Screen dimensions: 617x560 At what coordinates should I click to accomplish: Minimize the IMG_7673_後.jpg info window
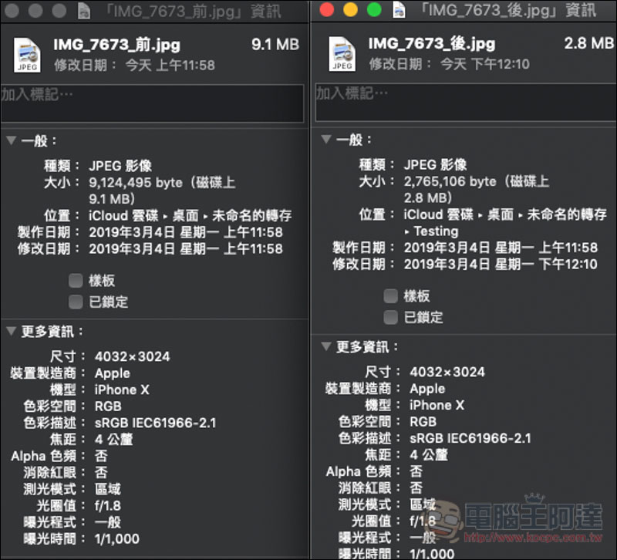coord(350,9)
